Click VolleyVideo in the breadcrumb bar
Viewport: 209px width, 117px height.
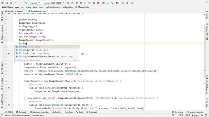[x=7, y=7]
